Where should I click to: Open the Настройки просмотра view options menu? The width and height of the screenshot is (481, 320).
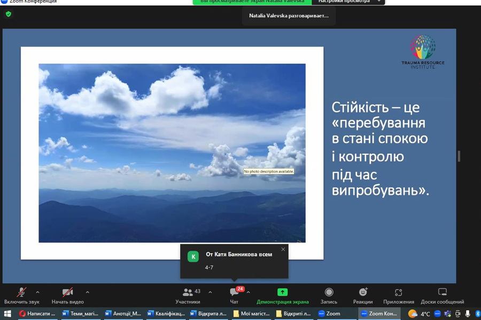coord(348,2)
